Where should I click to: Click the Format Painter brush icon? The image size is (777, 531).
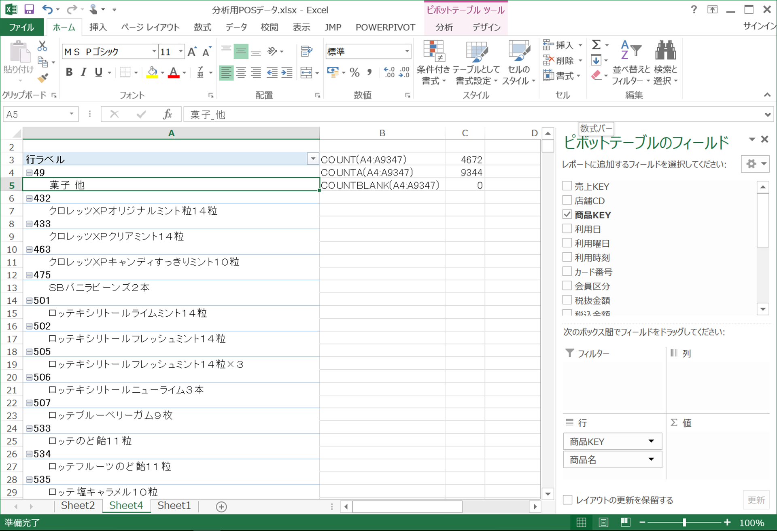pos(42,78)
